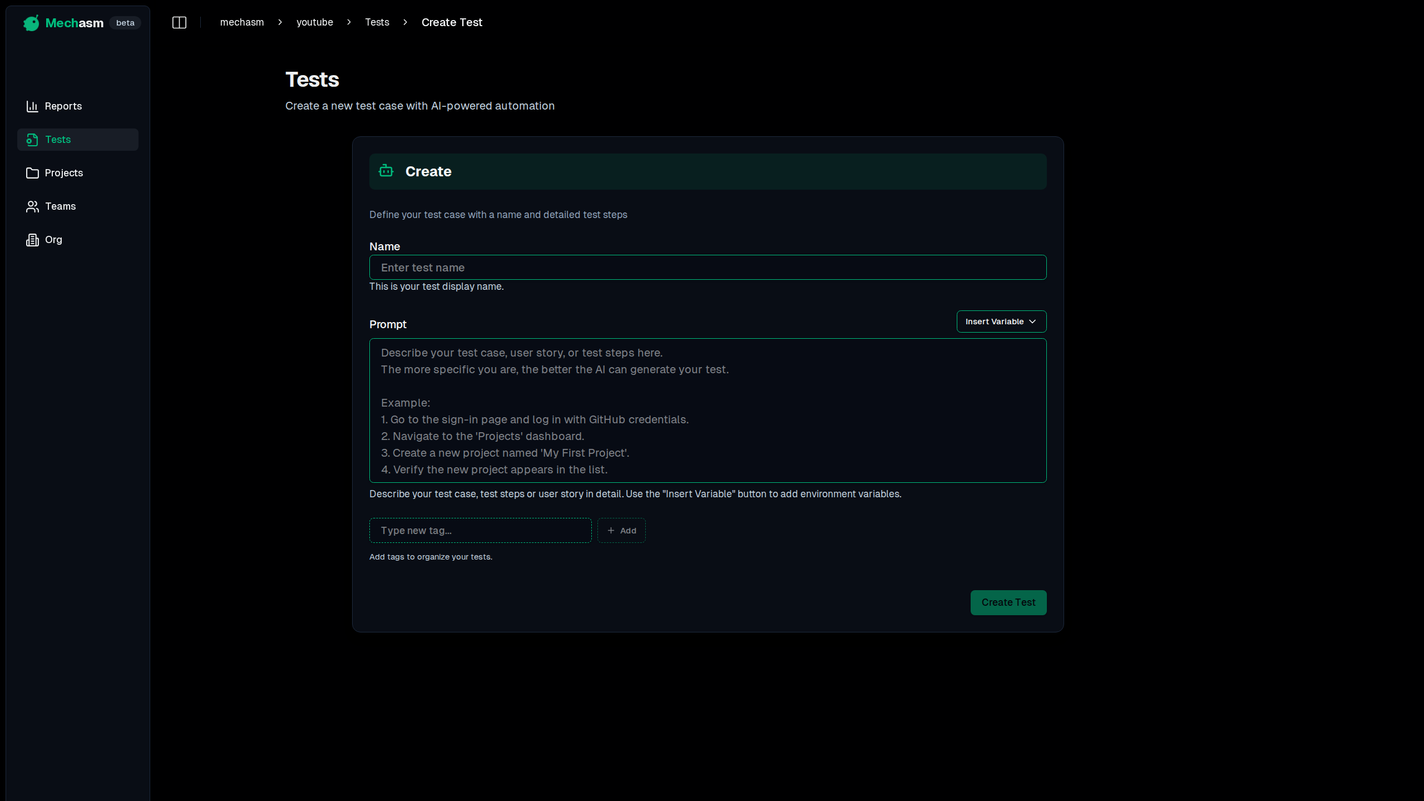This screenshot has width=1424, height=801.
Task: Navigate to youtube breadcrumb
Action: 315,22
